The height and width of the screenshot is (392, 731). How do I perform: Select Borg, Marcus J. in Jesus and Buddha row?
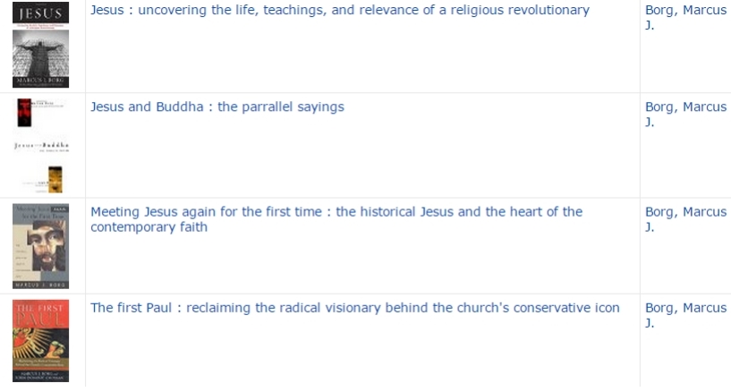click(685, 115)
